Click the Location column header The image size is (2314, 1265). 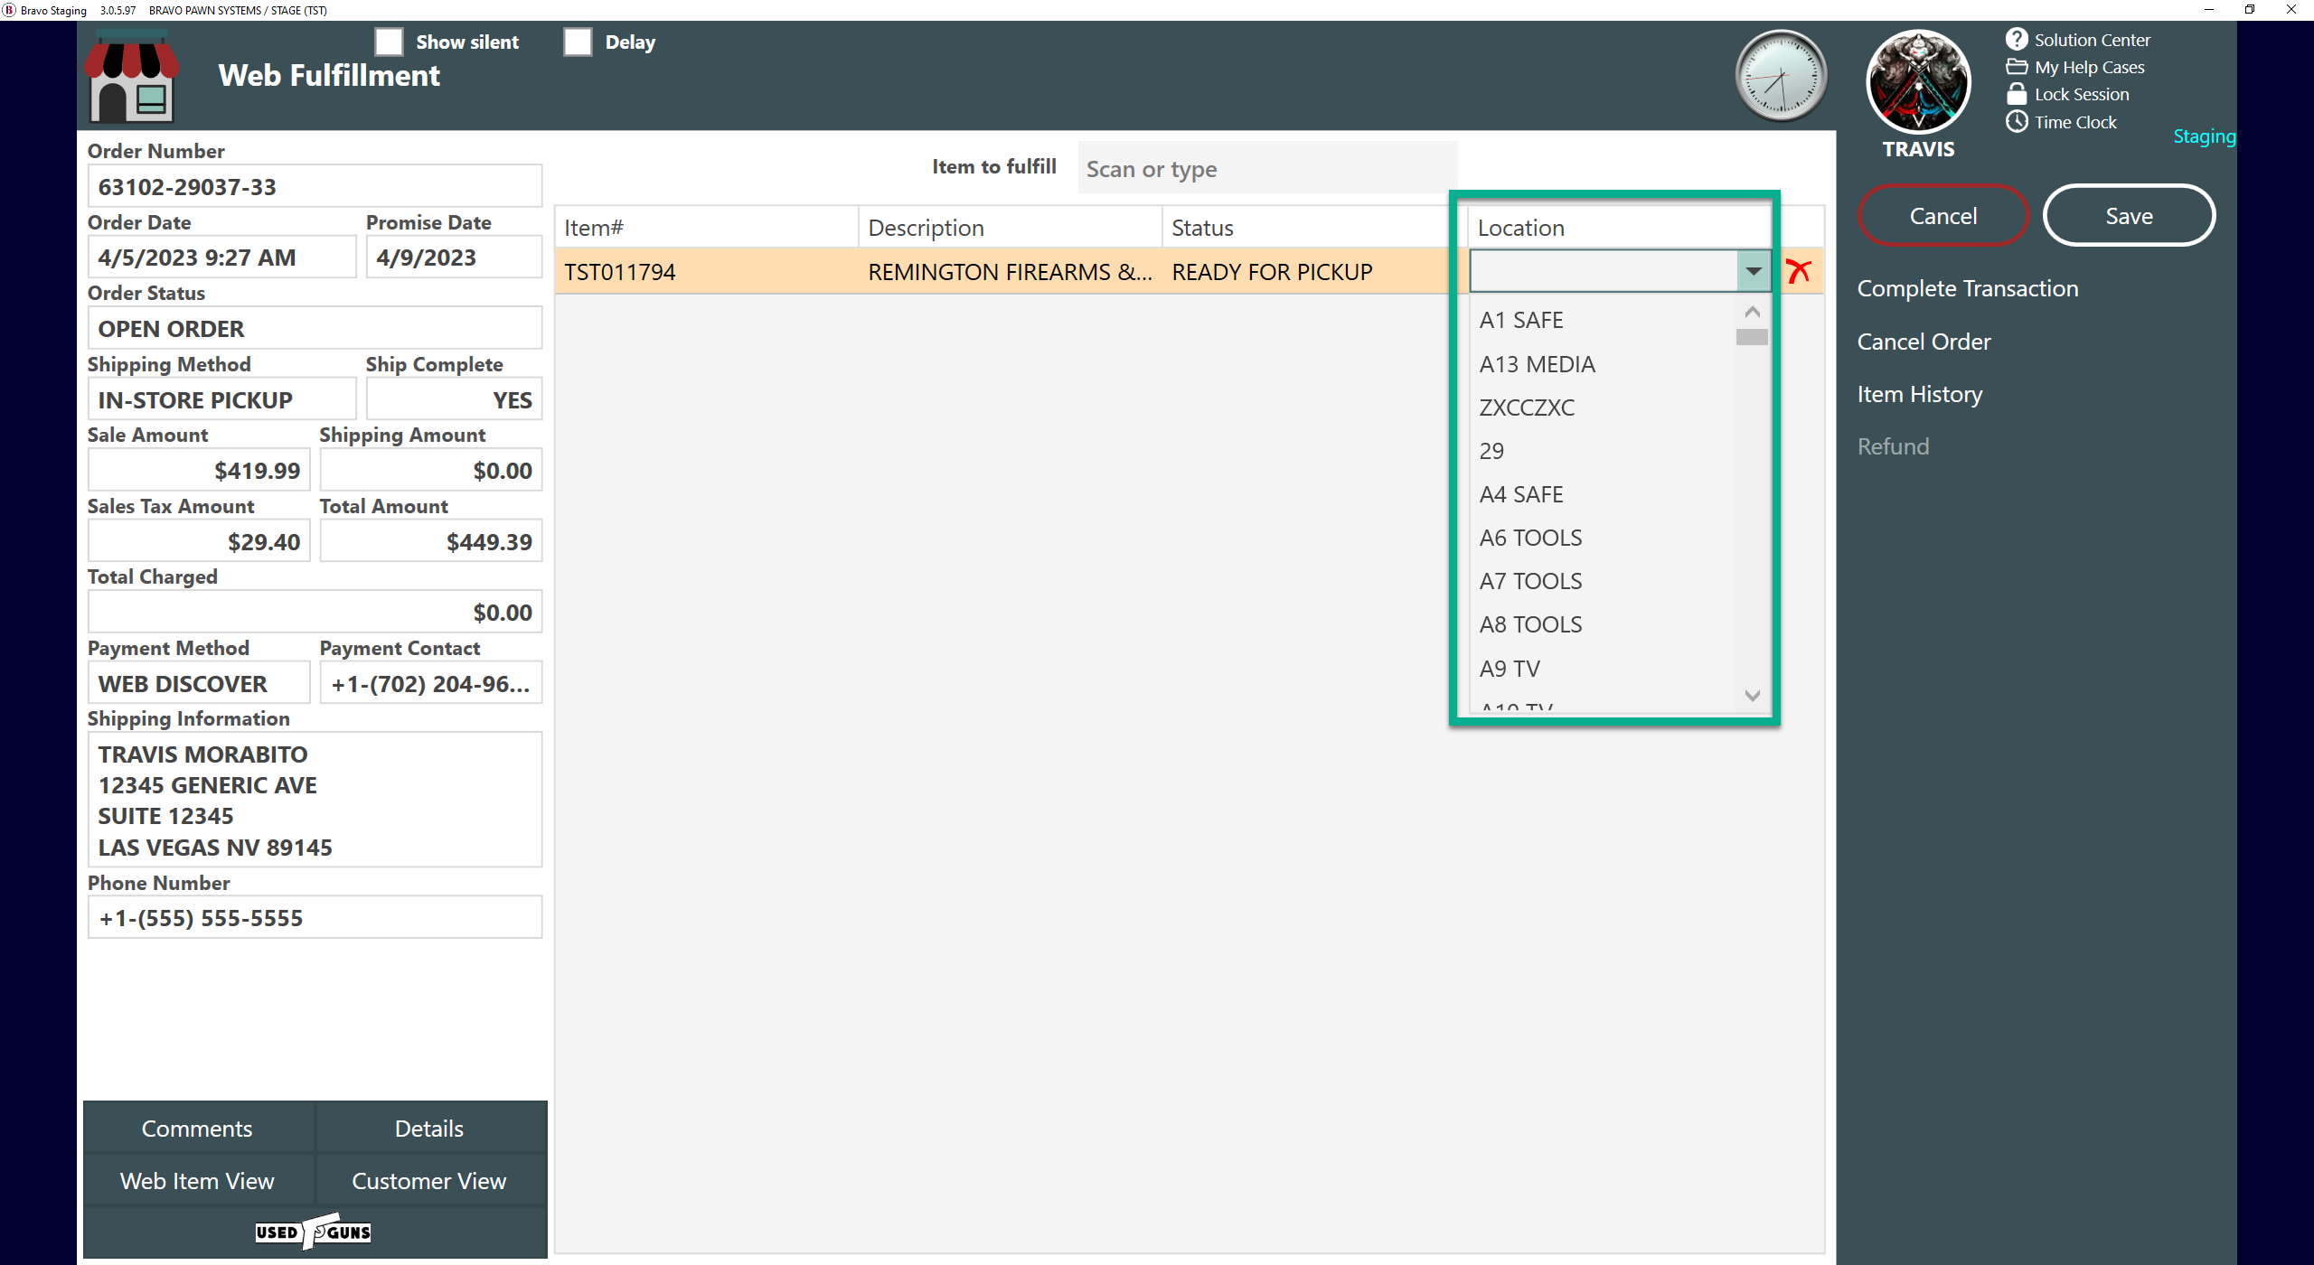(x=1618, y=228)
